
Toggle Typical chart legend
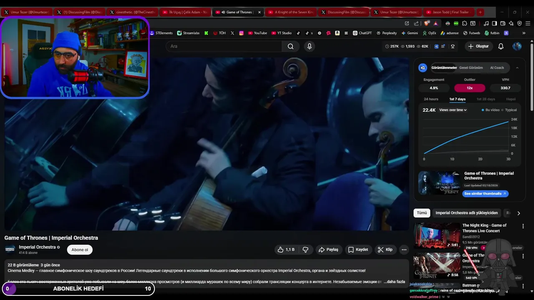pos(509,110)
